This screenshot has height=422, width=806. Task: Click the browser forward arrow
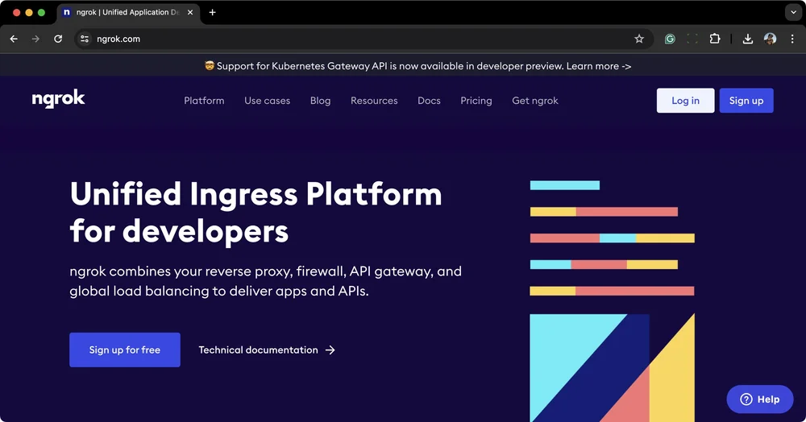[x=35, y=39]
